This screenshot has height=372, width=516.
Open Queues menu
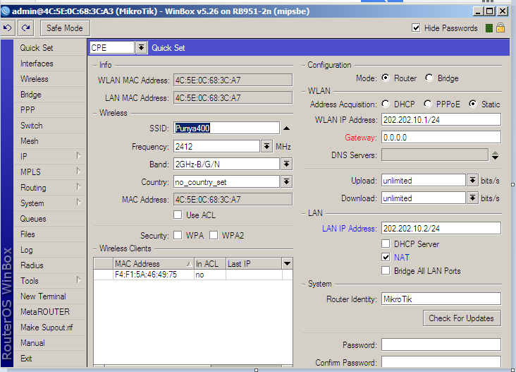pyautogui.click(x=50, y=218)
